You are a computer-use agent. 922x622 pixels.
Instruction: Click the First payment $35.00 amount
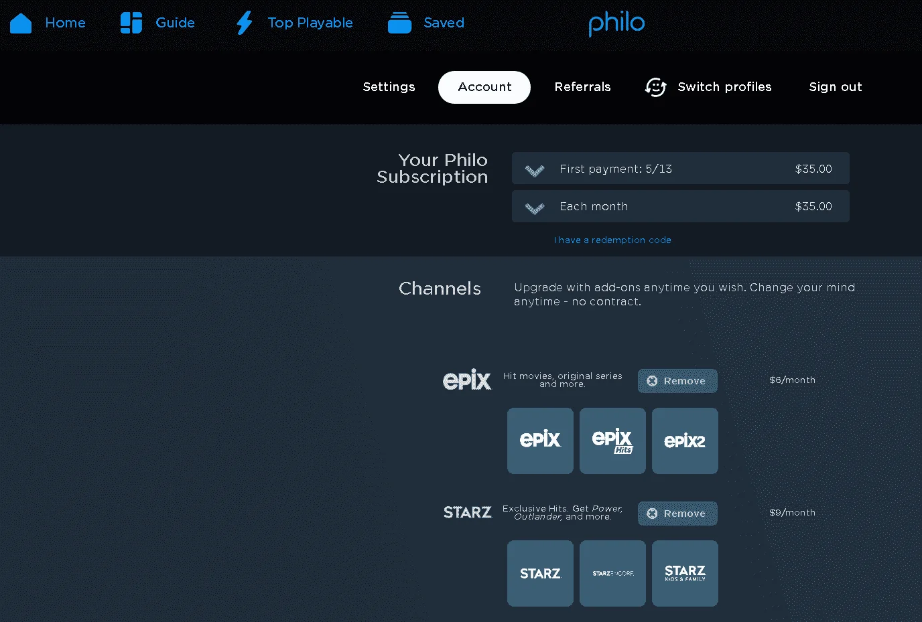tap(813, 169)
